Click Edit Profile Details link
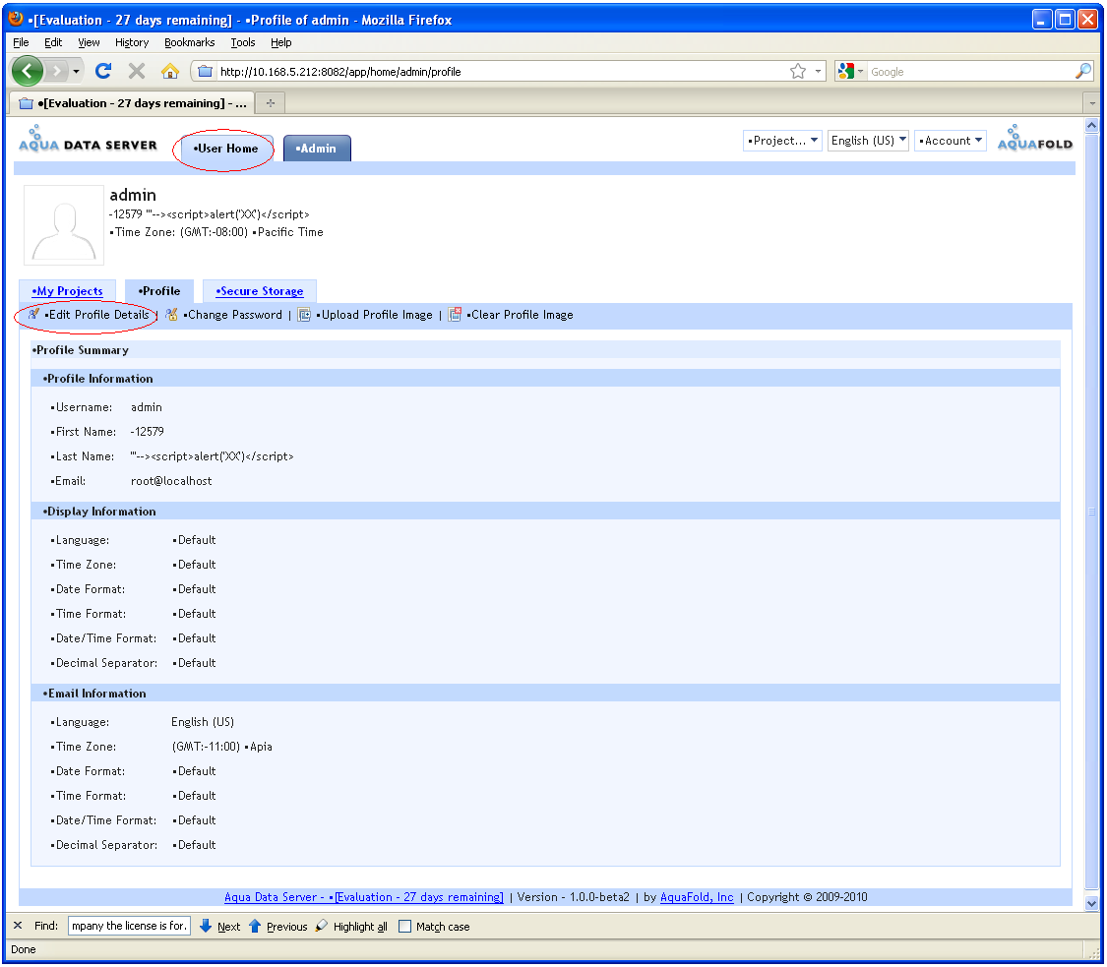Screen dimensions: 1107x967 click(x=96, y=315)
